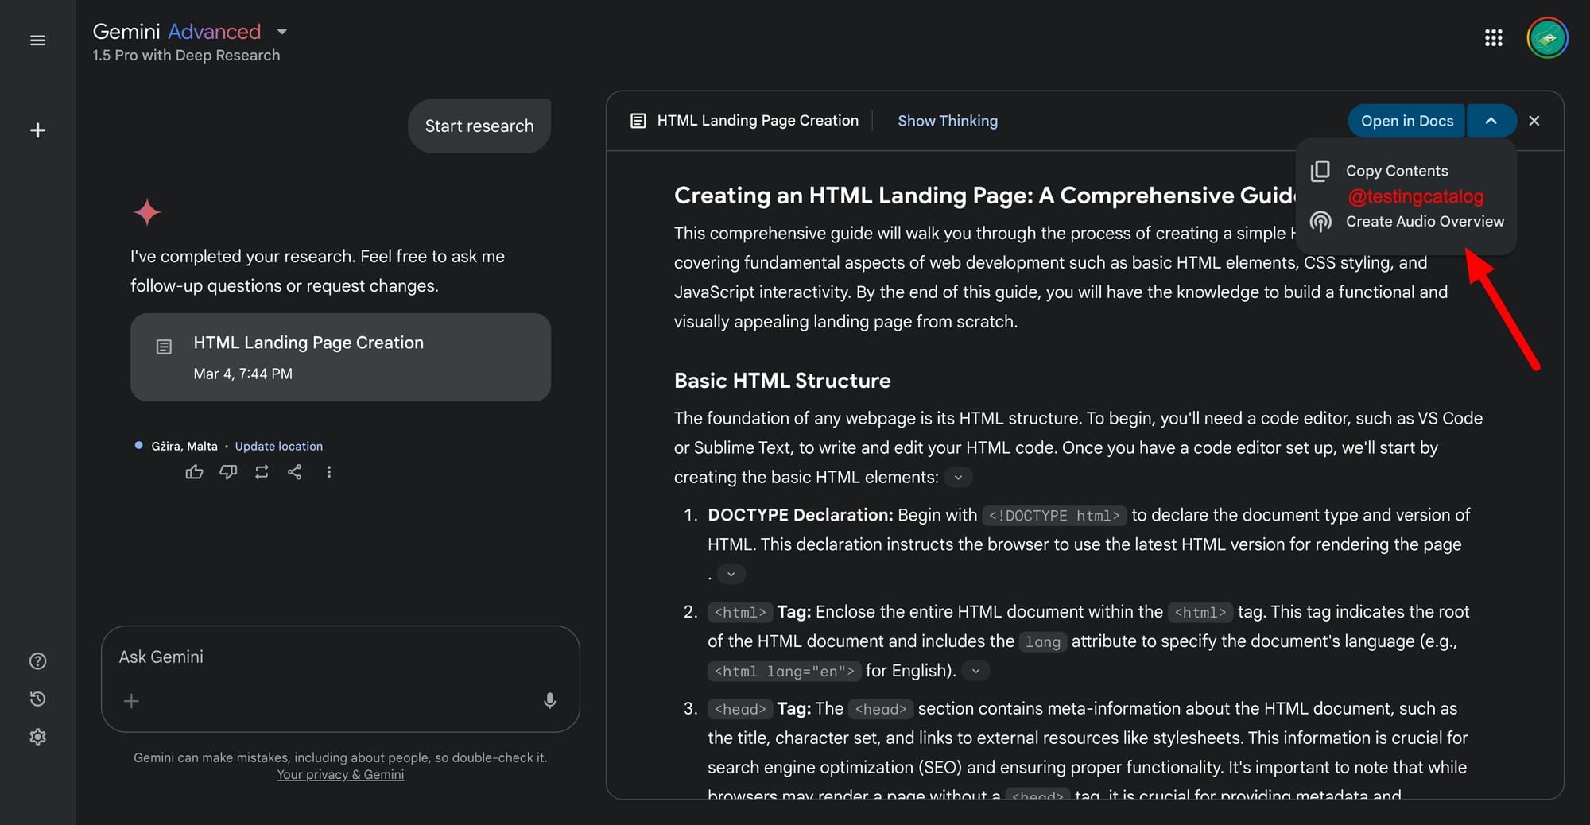
Task: Expand source chevron after DOCTYPE item
Action: 731,574
